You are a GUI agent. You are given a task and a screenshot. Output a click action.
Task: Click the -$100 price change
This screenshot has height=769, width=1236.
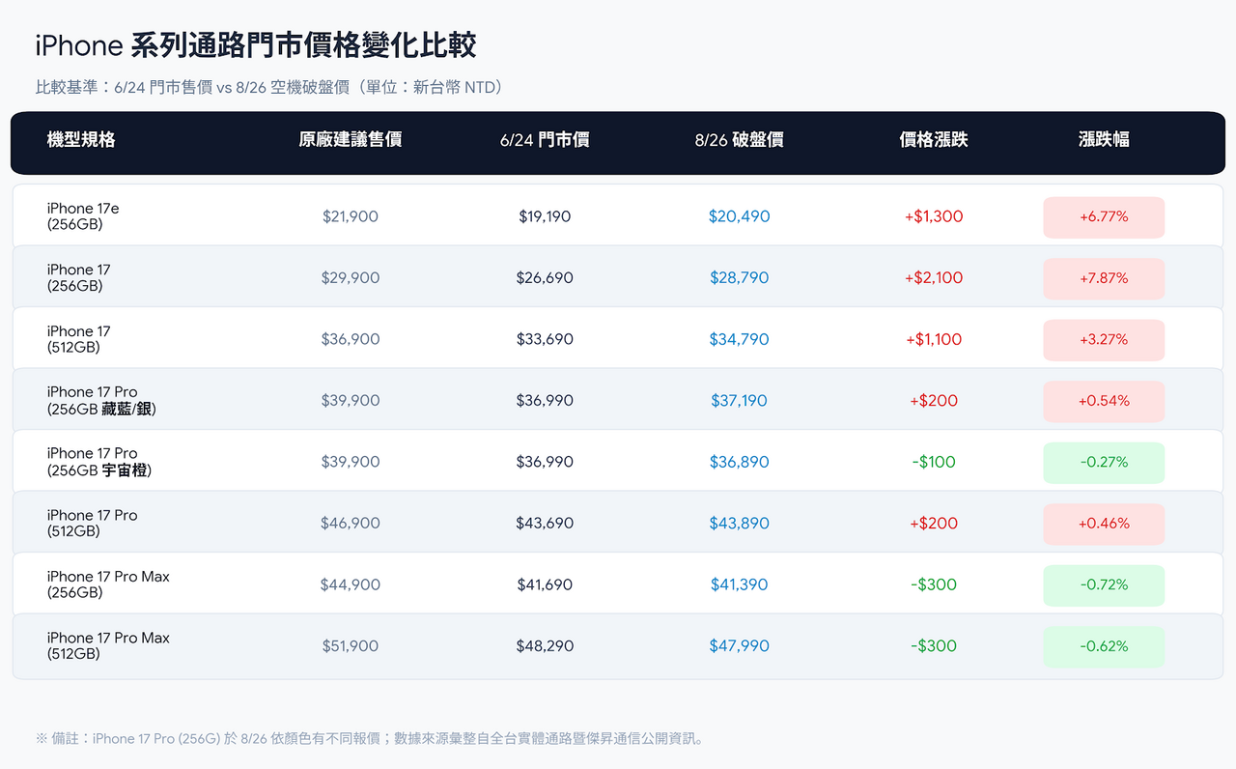coord(934,462)
